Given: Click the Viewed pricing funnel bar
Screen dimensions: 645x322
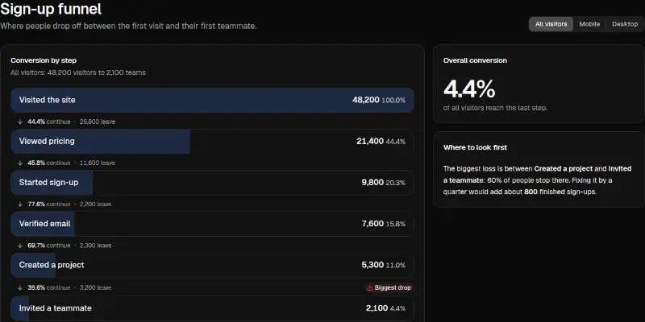Looking at the screenshot, I should (x=212, y=142).
